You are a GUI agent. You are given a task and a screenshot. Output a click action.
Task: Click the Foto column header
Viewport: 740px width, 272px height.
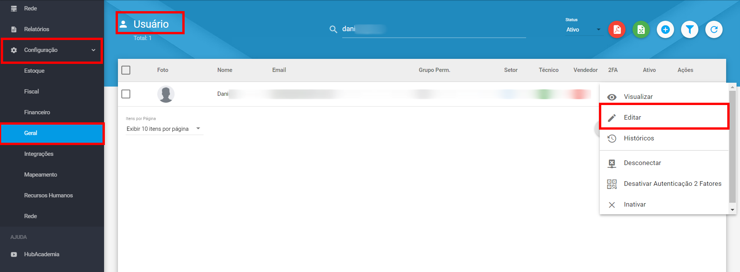click(x=163, y=70)
